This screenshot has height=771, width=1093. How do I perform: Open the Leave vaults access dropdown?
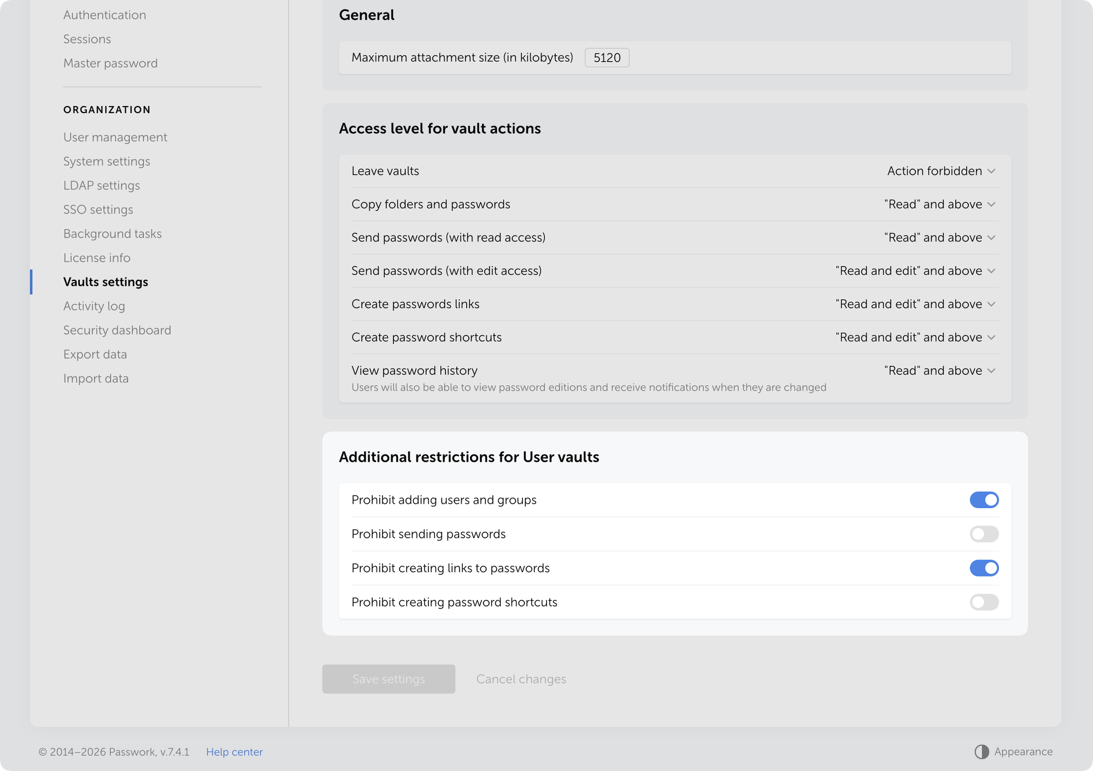pos(941,171)
